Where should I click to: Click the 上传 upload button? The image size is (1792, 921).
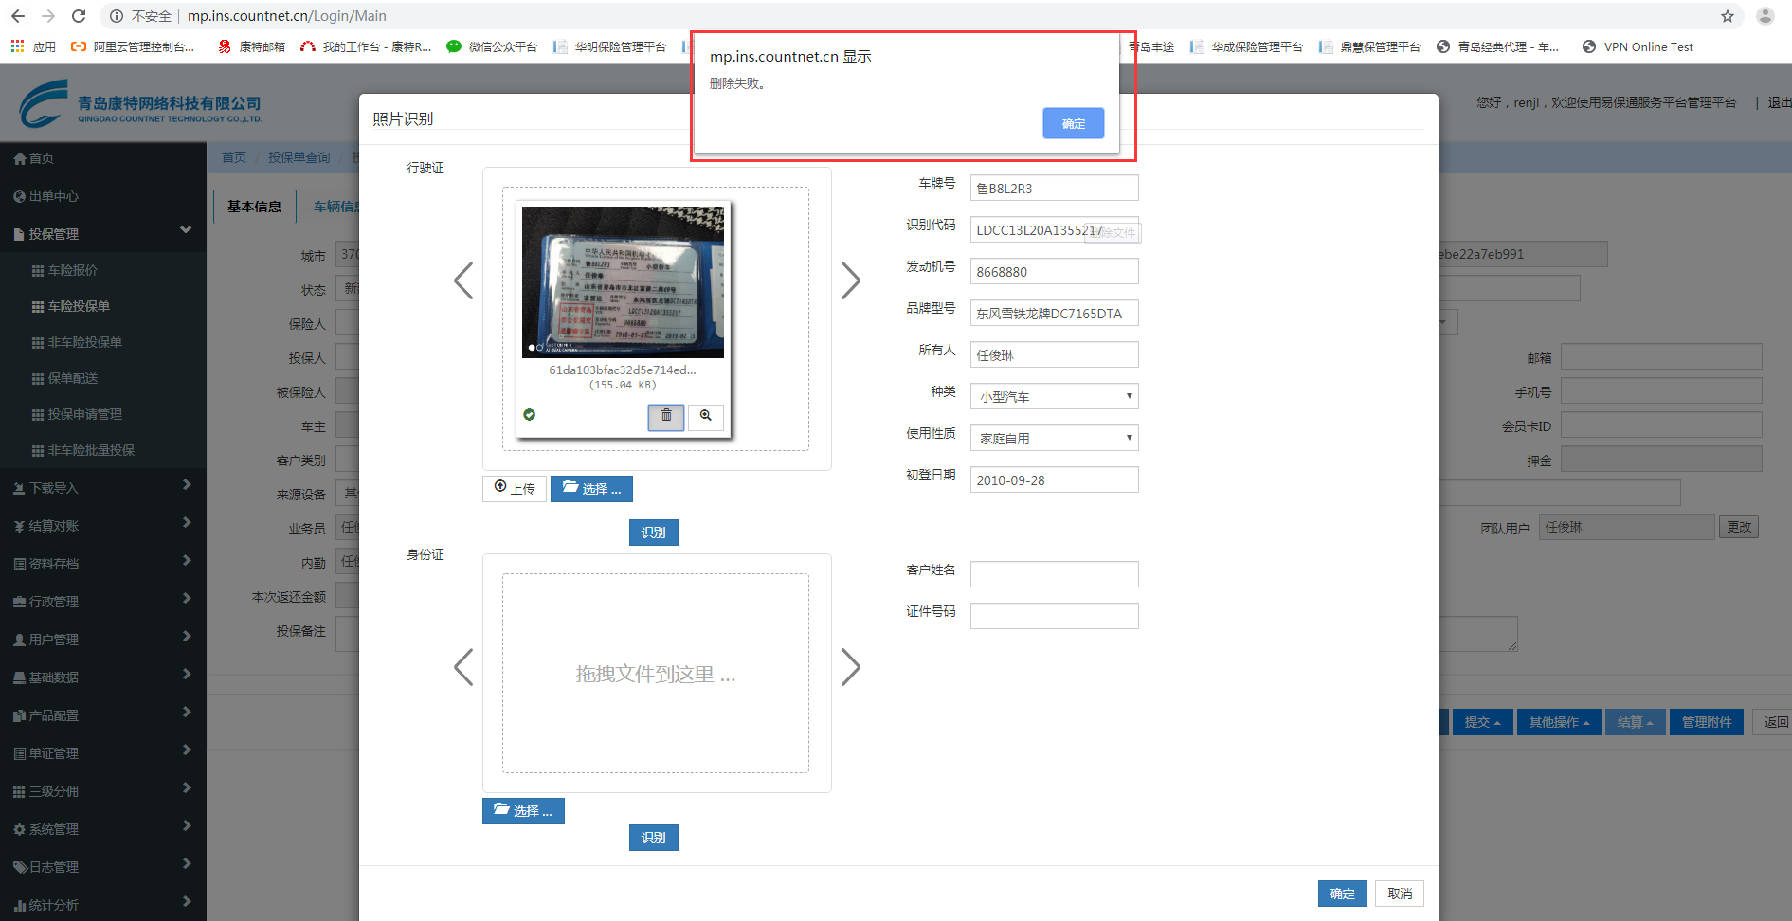(x=515, y=488)
